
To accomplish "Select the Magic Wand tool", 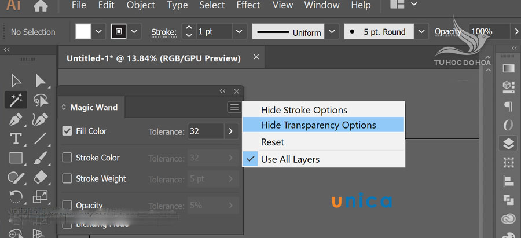I will (x=16, y=100).
